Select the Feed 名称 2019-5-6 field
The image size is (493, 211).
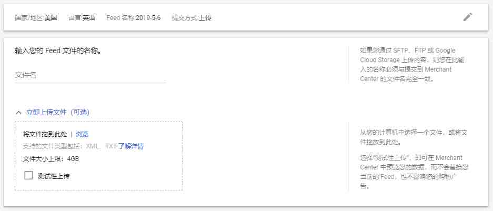click(x=134, y=17)
